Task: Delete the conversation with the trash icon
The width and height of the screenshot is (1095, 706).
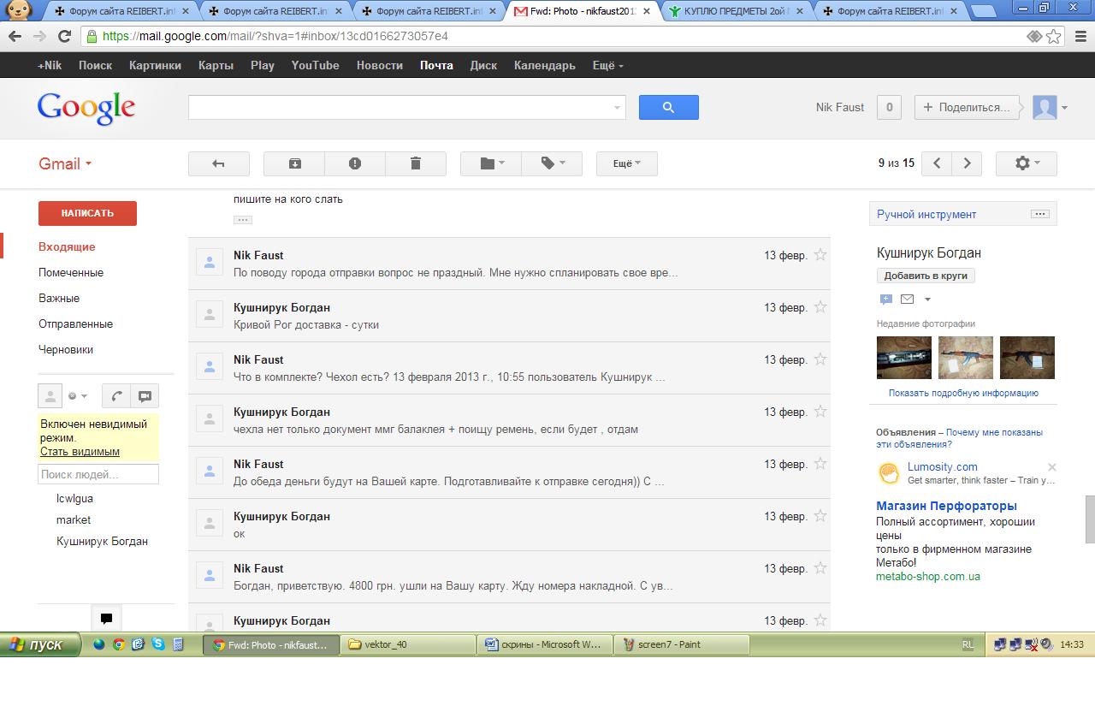Action: (416, 163)
